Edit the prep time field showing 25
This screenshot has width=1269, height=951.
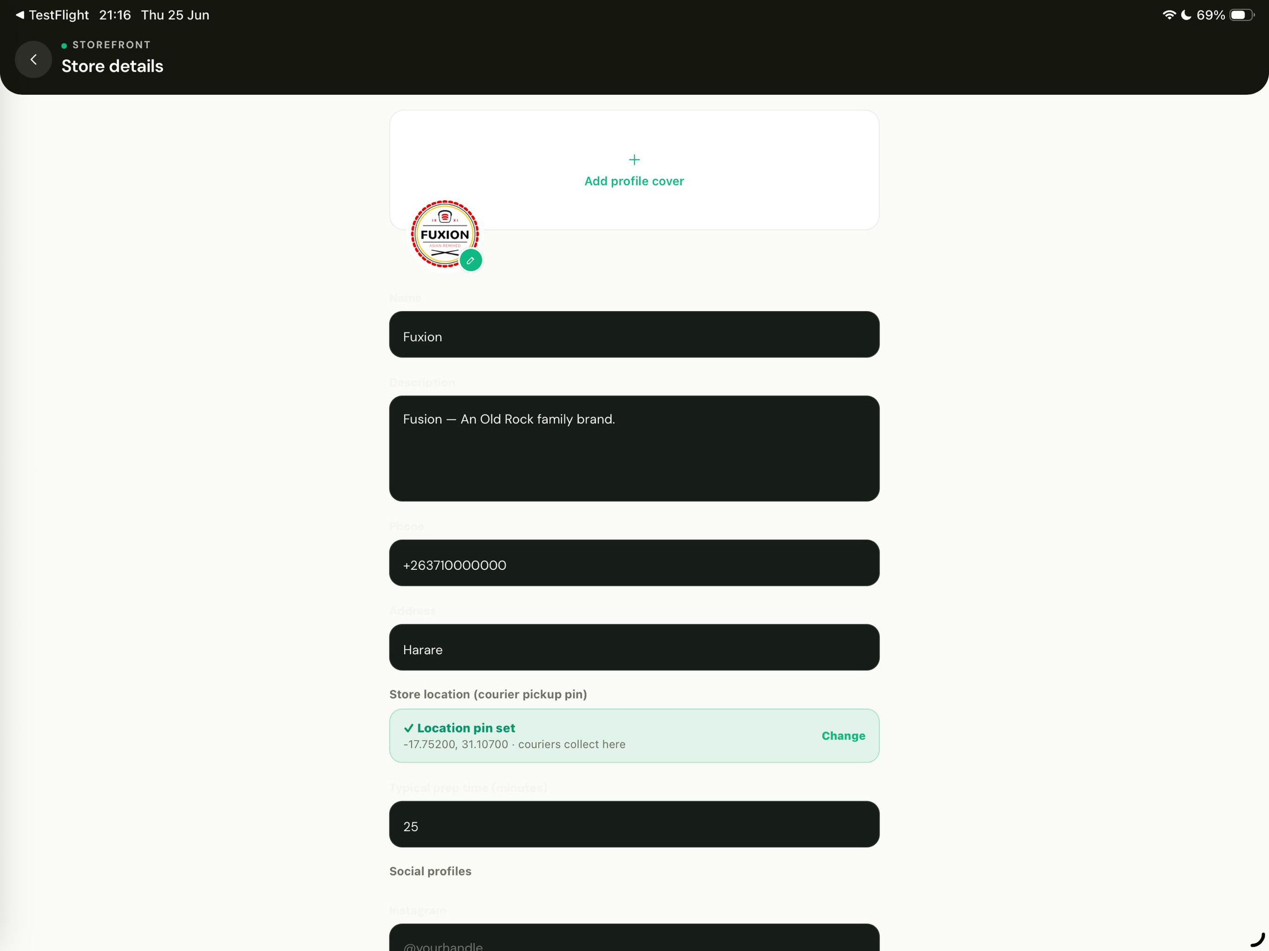[x=634, y=824]
